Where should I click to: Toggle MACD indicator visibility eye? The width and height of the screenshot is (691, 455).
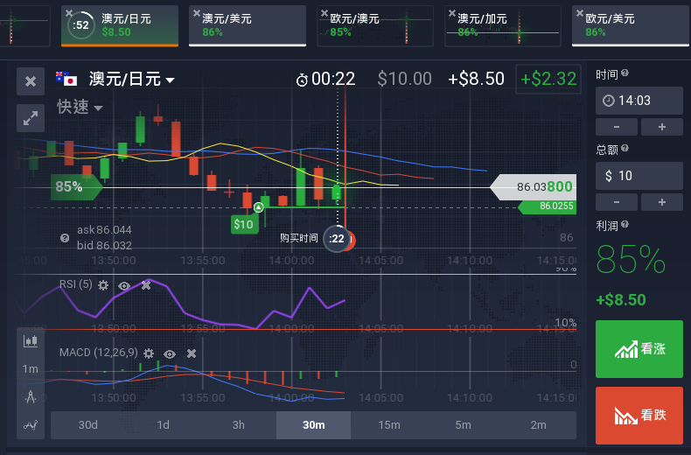(x=170, y=353)
